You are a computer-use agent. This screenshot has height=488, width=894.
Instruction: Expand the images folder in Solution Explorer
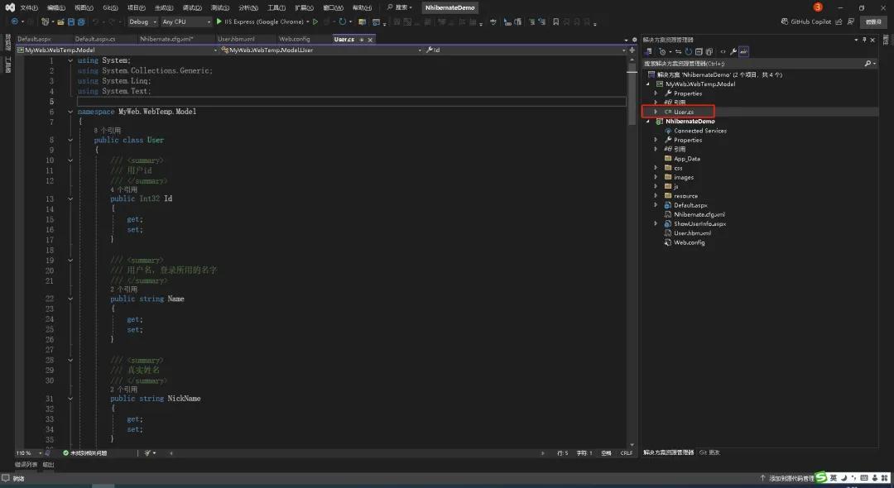point(656,176)
